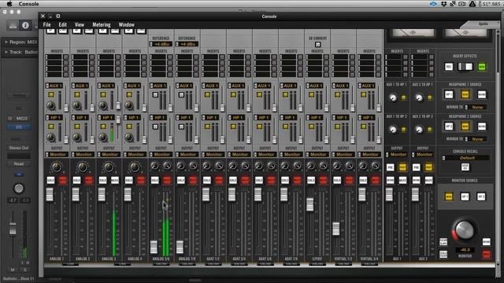Flip the Insert Effects rec/mon switch
Screen dimensions: 504x283
465,66
